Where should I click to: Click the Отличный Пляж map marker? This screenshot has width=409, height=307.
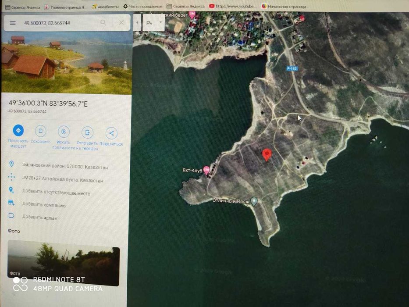[254, 201]
